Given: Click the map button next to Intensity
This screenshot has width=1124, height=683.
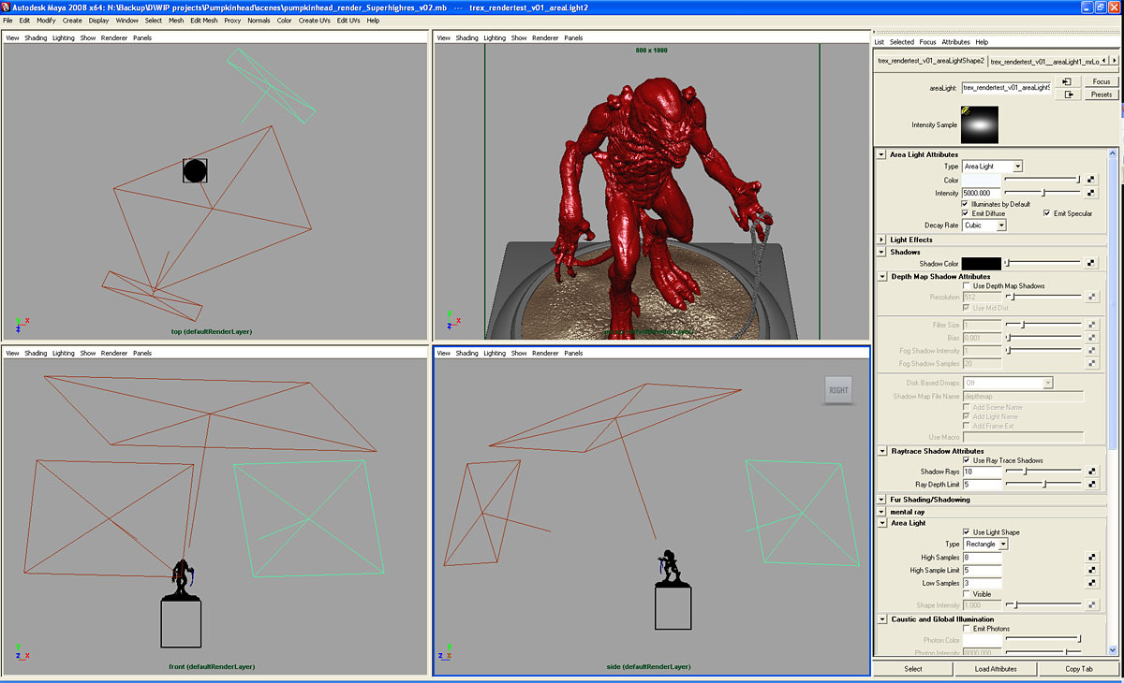Looking at the screenshot, I should coord(1091,193).
